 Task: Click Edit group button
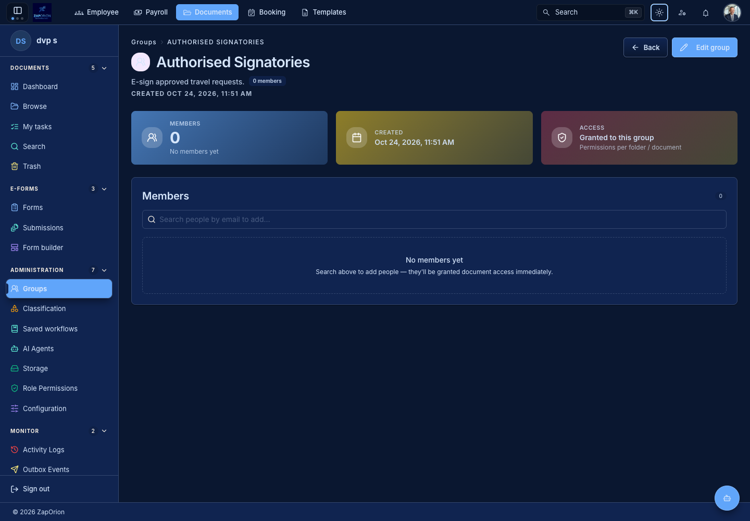pos(705,47)
